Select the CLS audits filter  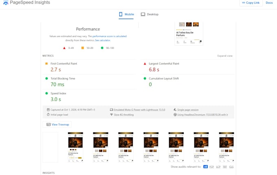231,167
